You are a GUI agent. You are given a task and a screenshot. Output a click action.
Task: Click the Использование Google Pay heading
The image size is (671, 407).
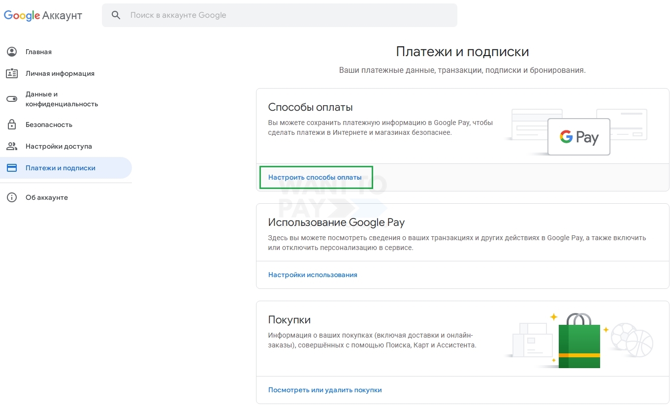coord(336,222)
